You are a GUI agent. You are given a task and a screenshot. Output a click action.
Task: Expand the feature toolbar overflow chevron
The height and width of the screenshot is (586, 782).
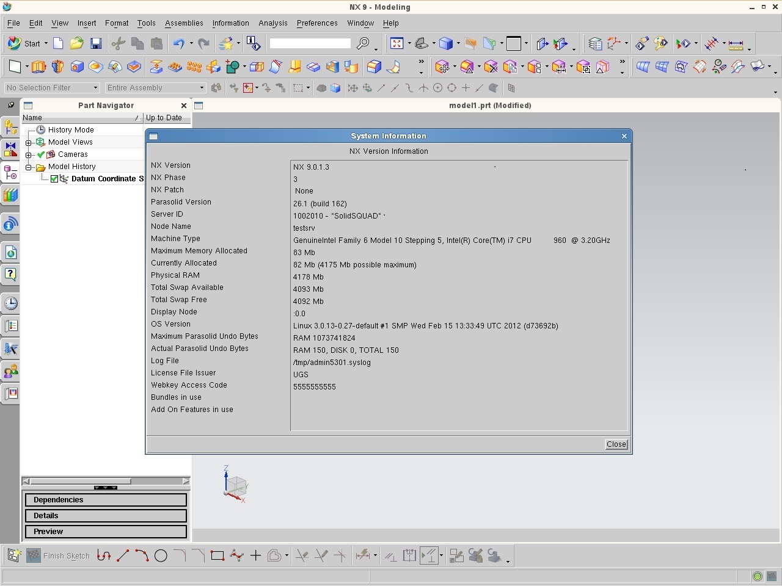[x=421, y=62]
